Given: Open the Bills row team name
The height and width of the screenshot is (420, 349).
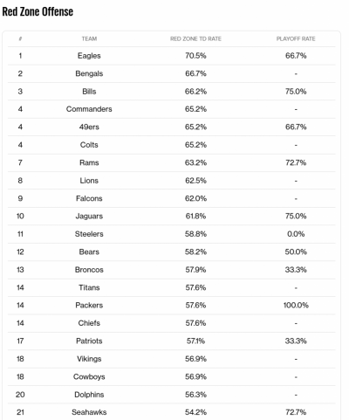Looking at the screenshot, I should [x=89, y=92].
